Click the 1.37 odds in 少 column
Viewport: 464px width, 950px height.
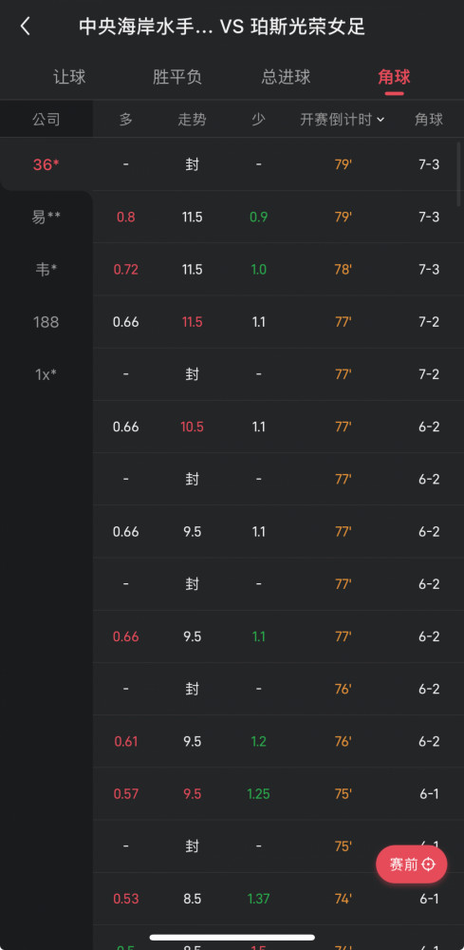tap(258, 899)
